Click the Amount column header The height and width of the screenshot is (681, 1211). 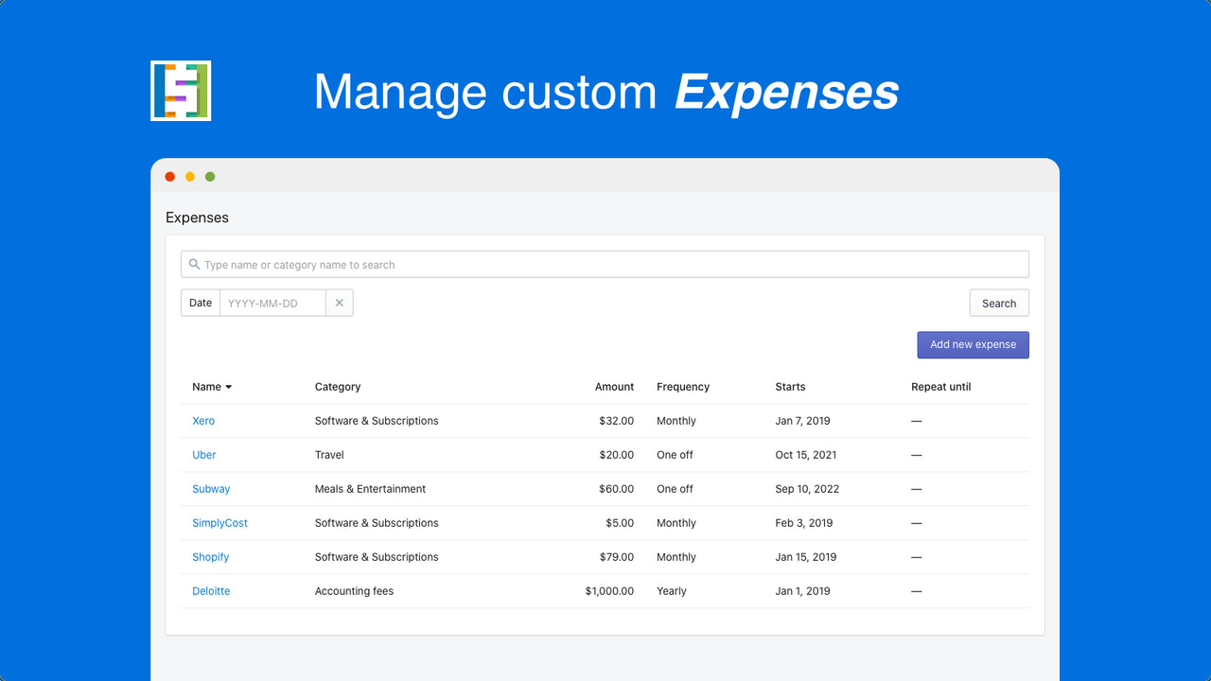[614, 386]
